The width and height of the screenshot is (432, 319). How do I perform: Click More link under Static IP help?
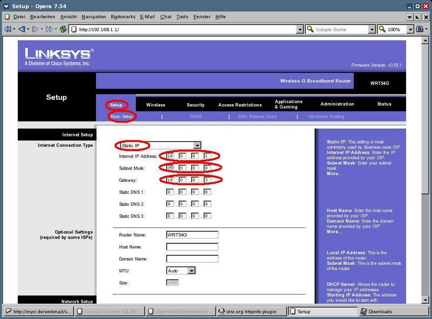click(334, 174)
